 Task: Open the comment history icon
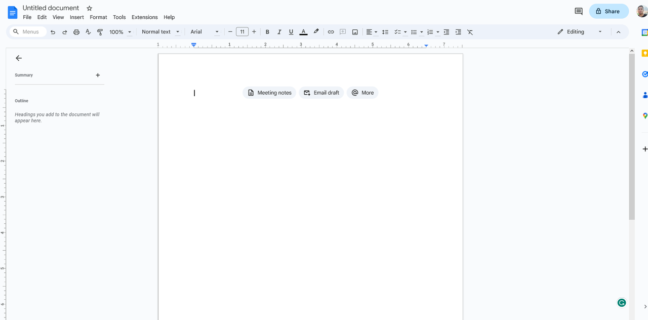tap(579, 11)
